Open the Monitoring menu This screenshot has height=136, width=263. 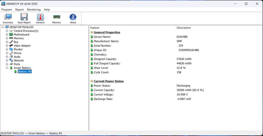click(34, 10)
